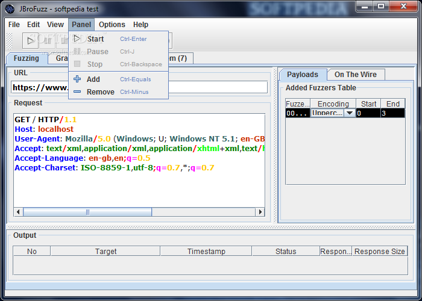Choose Pause in the Panel menu

[118, 51]
